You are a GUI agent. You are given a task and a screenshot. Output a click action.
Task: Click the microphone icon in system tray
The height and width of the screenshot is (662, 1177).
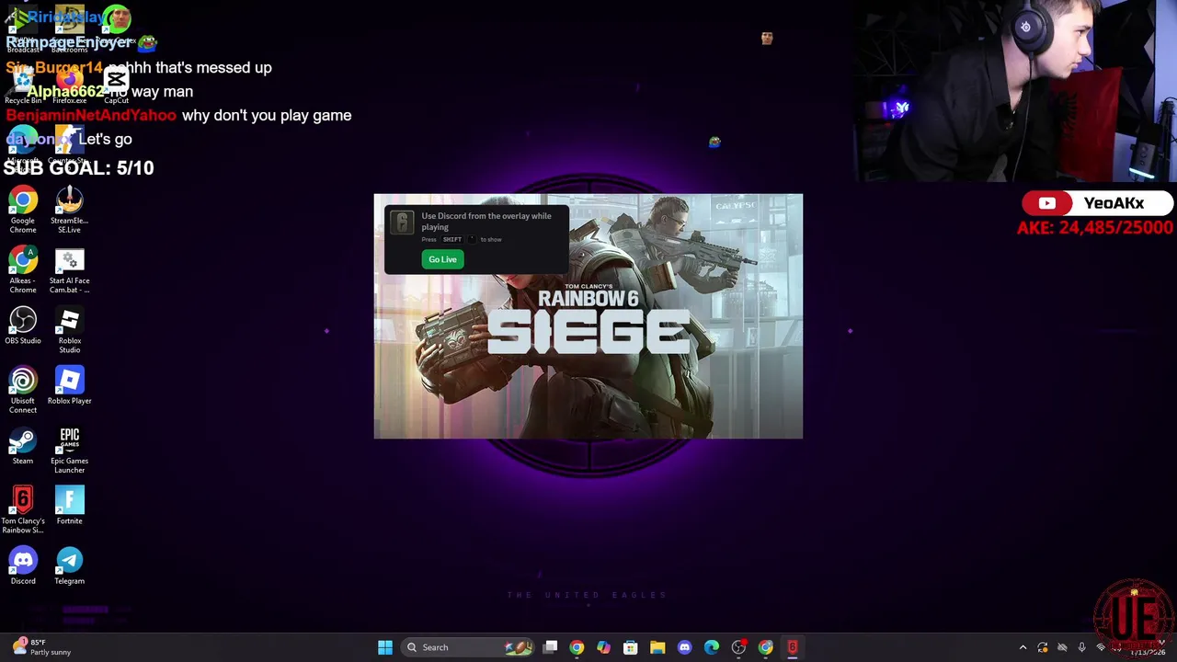(x=1081, y=647)
